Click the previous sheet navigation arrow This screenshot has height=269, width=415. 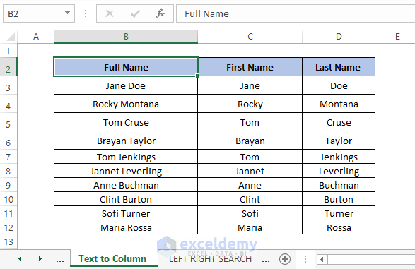(x=20, y=258)
